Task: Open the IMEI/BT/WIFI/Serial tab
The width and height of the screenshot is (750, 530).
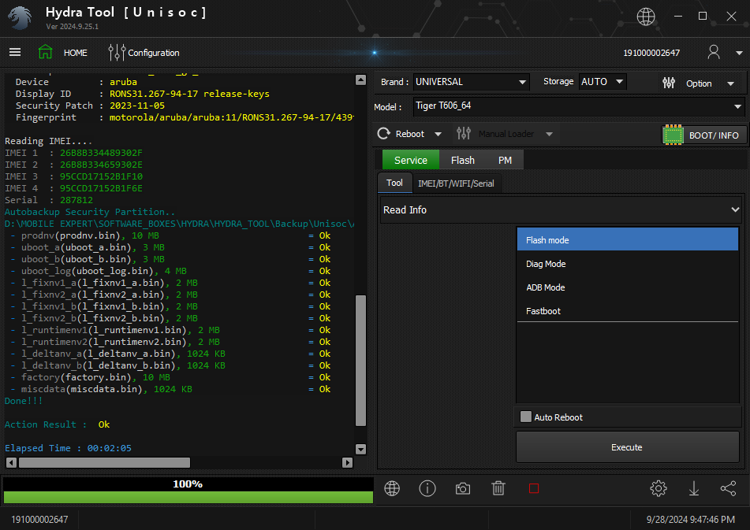Action: pyautogui.click(x=456, y=183)
